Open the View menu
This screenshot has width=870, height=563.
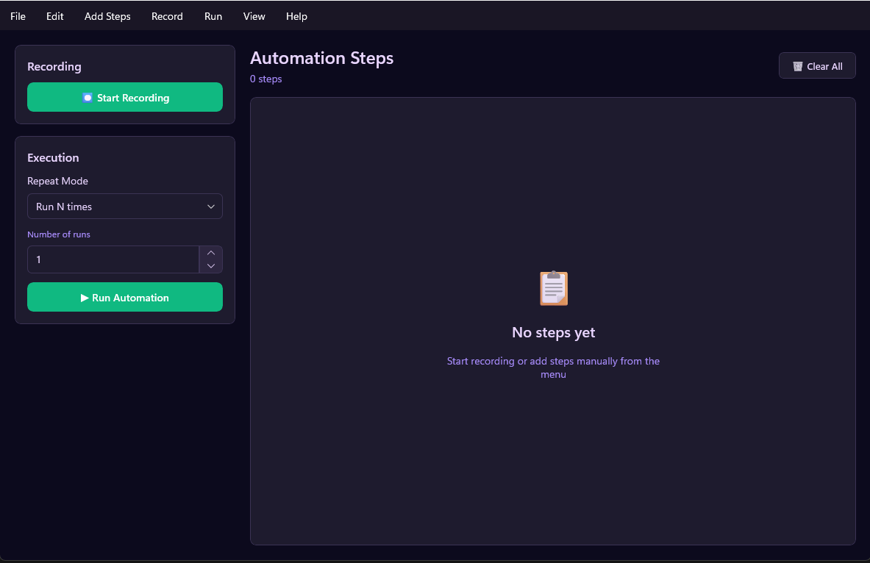click(x=254, y=15)
